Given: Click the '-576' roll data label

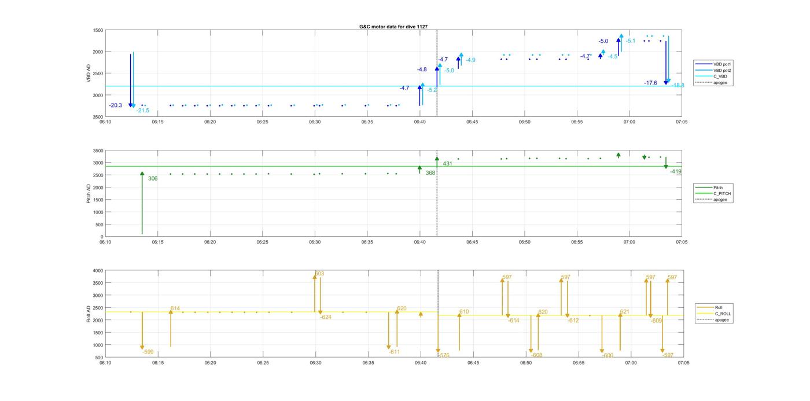Looking at the screenshot, I should (x=444, y=355).
